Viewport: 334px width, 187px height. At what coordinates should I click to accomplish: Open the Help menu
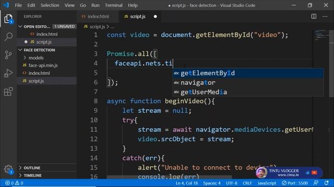coord(133,5)
